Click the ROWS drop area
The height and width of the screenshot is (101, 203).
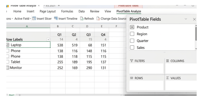tap(146, 85)
